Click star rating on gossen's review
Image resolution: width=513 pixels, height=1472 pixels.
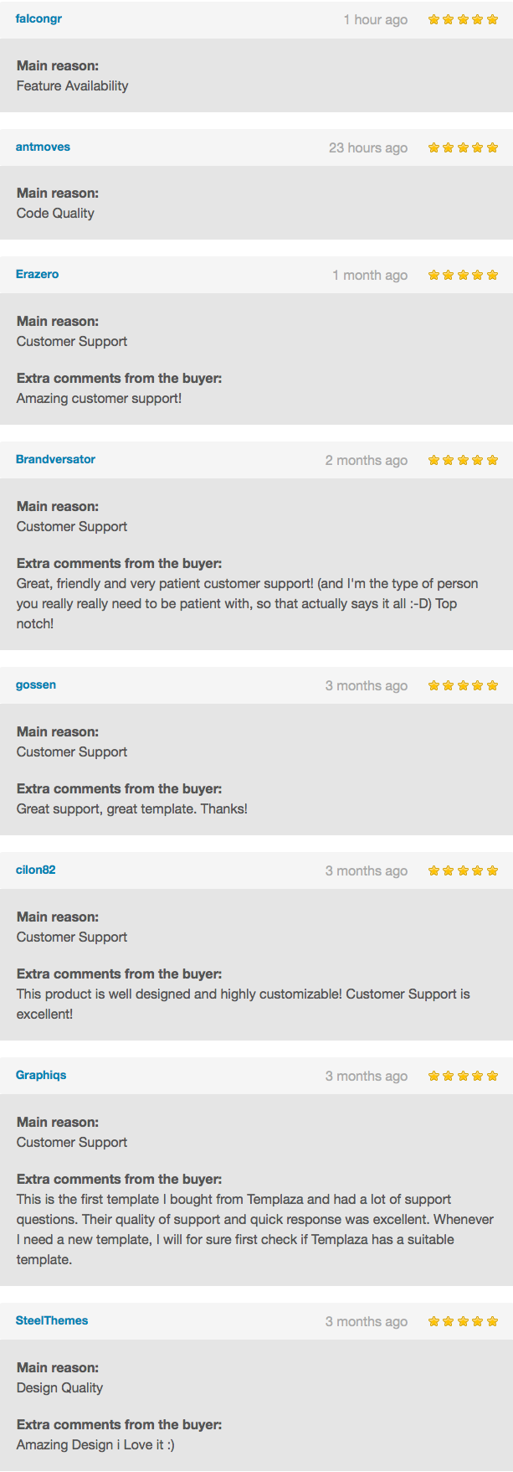(463, 685)
